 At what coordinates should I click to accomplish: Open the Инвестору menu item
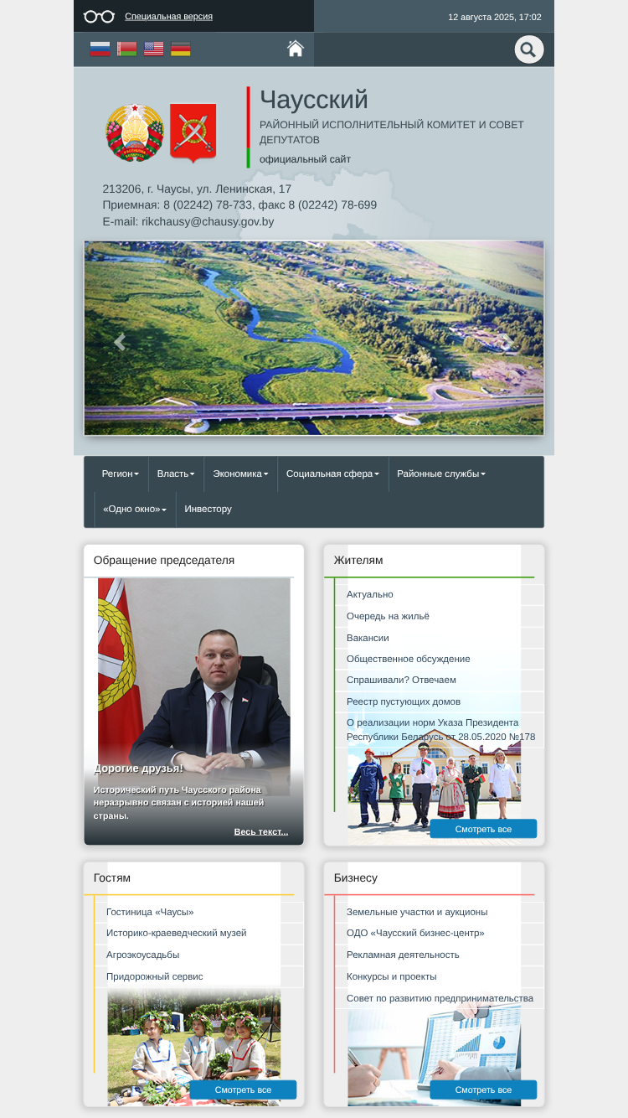click(208, 509)
